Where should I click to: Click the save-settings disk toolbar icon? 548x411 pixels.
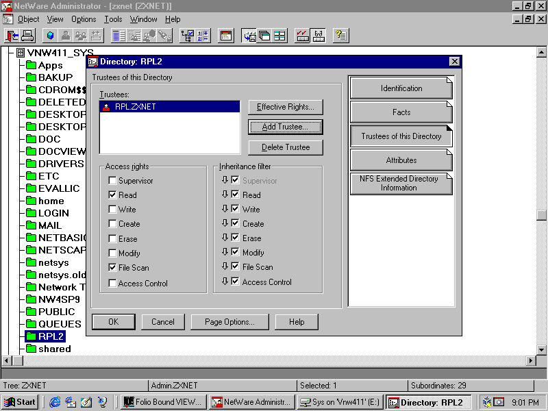(249, 36)
